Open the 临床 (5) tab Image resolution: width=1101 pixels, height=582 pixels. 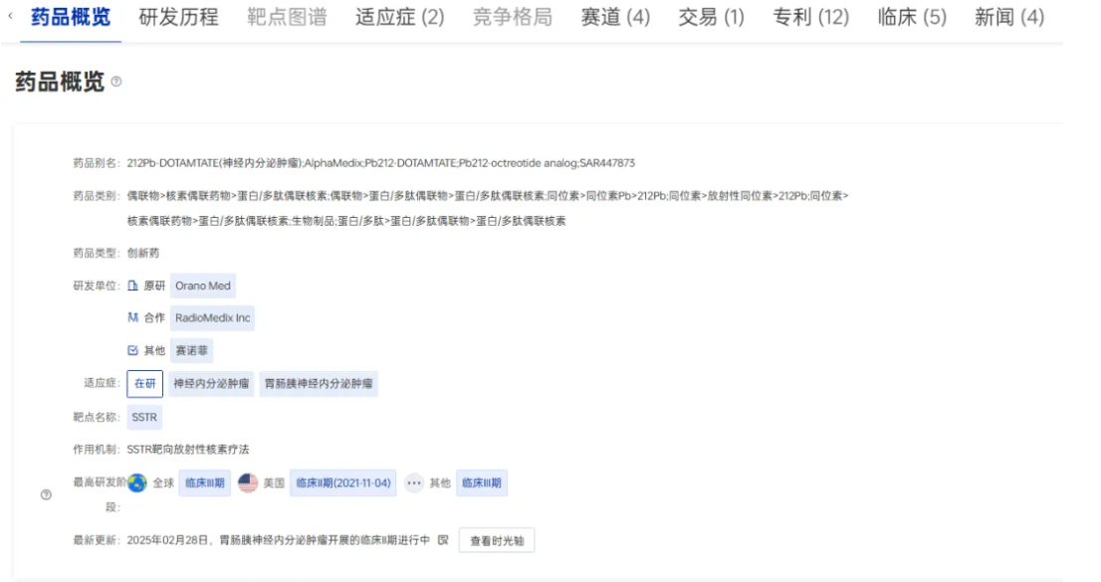pyautogui.click(x=912, y=17)
